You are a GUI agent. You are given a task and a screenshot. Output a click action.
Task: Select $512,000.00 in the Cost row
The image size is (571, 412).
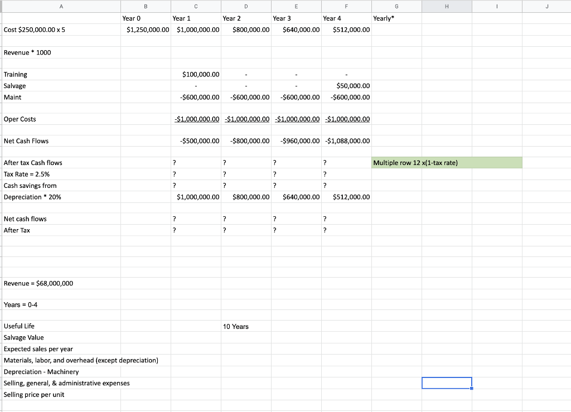pos(347,30)
